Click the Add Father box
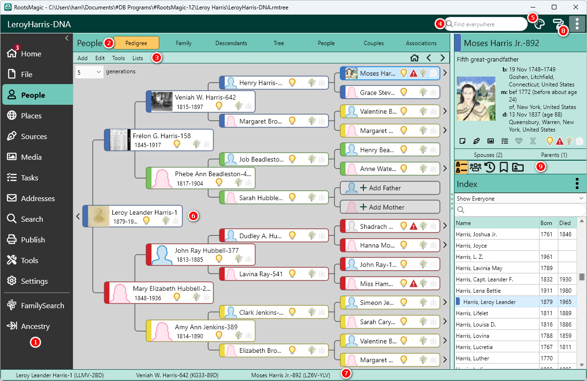This screenshot has height=381, width=587. [x=390, y=188]
